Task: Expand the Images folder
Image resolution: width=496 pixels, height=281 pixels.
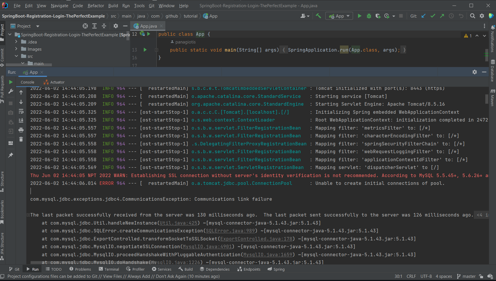Action: click(16, 49)
